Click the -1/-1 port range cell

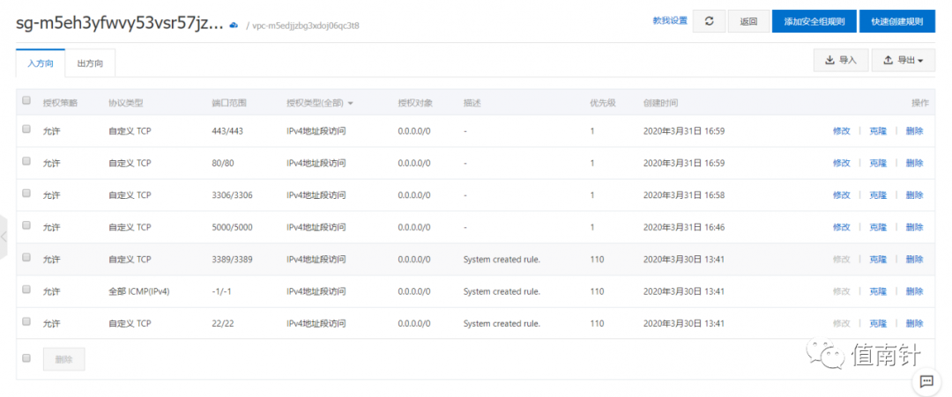221,291
